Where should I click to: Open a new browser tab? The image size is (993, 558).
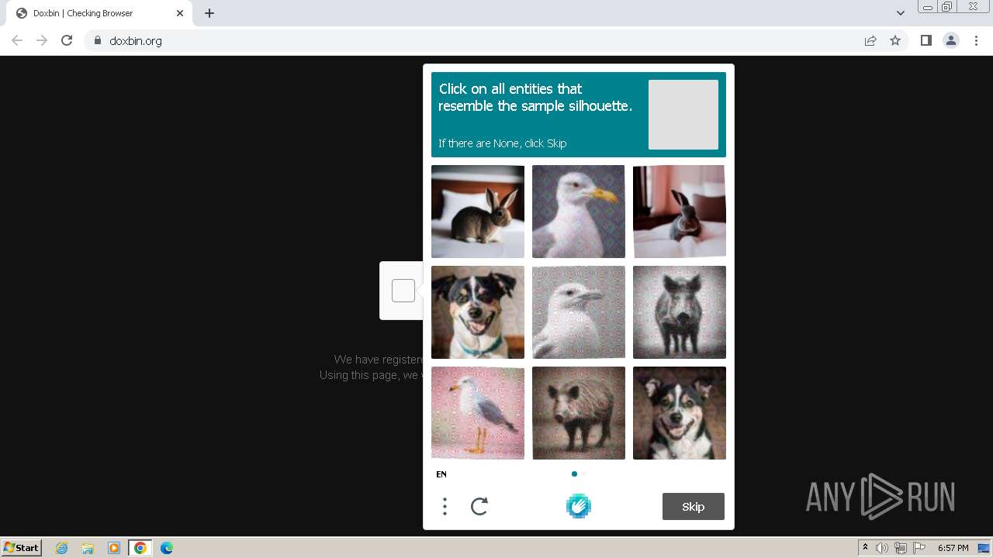coord(209,13)
